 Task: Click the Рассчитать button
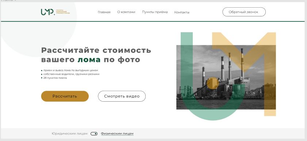click(x=65, y=96)
